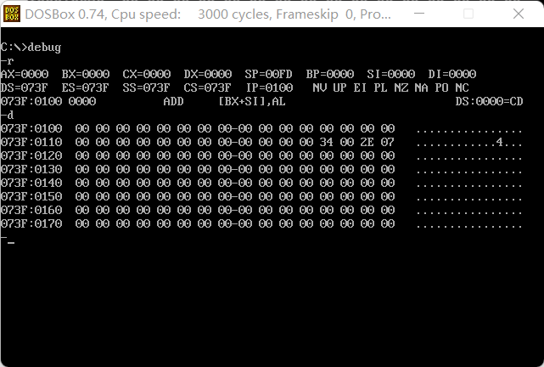Click the SP=00FD register value

(x=268, y=74)
